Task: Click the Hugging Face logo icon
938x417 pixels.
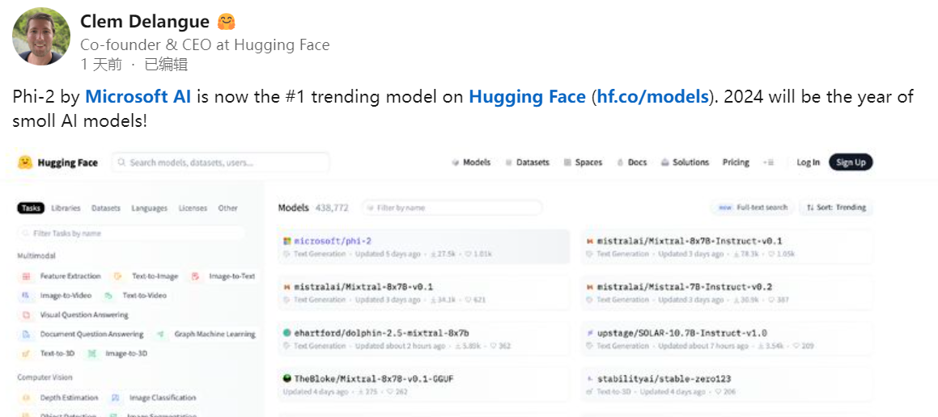Action: 25,162
